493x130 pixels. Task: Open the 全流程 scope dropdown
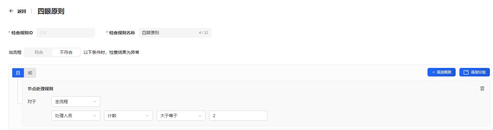click(x=76, y=102)
